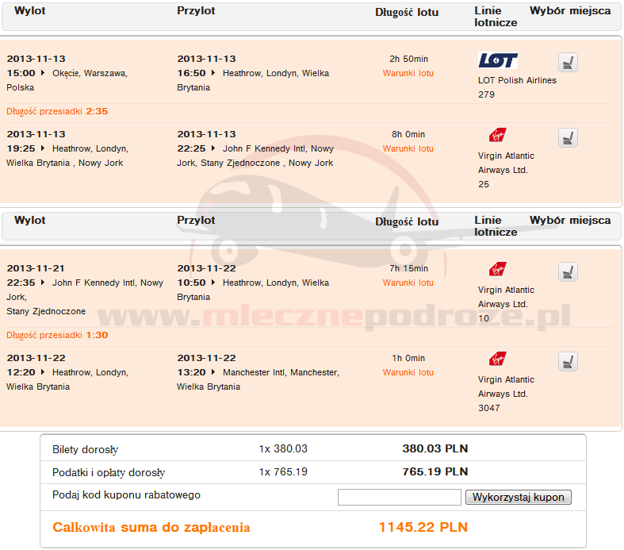Open Warunki lotu for the 8h 0min flight
Viewport: 624px width, 550px height.
pyautogui.click(x=408, y=148)
